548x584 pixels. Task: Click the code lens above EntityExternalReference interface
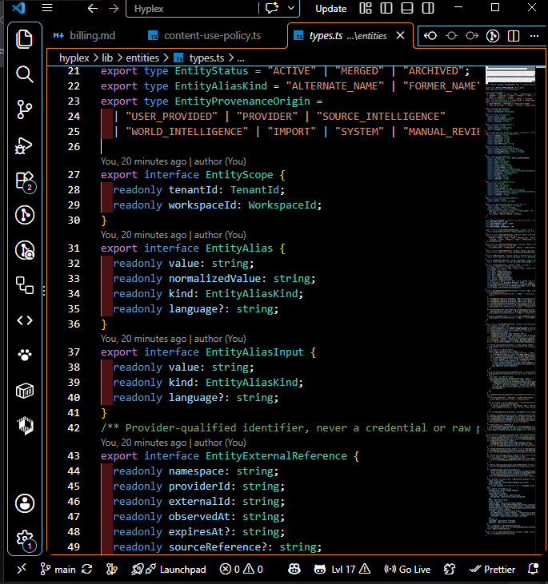click(x=174, y=443)
